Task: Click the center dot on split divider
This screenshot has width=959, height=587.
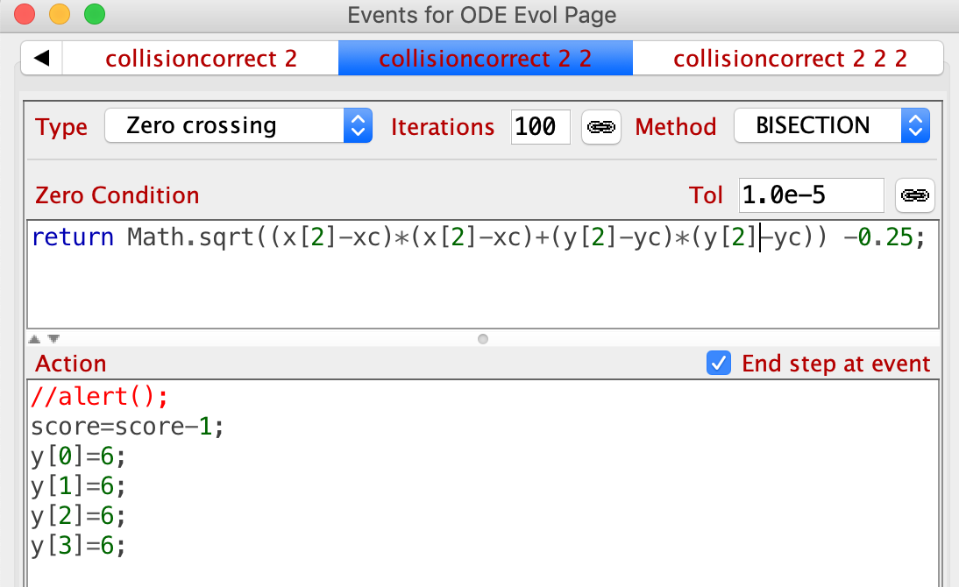Action: tap(482, 339)
